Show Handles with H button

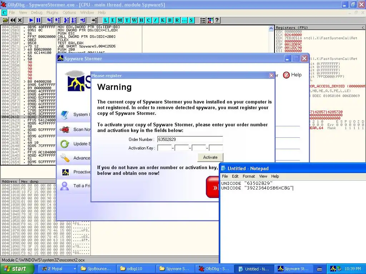pyautogui.click(x=141, y=20)
